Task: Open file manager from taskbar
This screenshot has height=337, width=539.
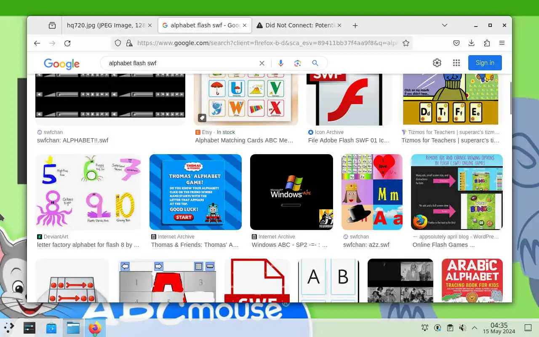Action: [73, 327]
